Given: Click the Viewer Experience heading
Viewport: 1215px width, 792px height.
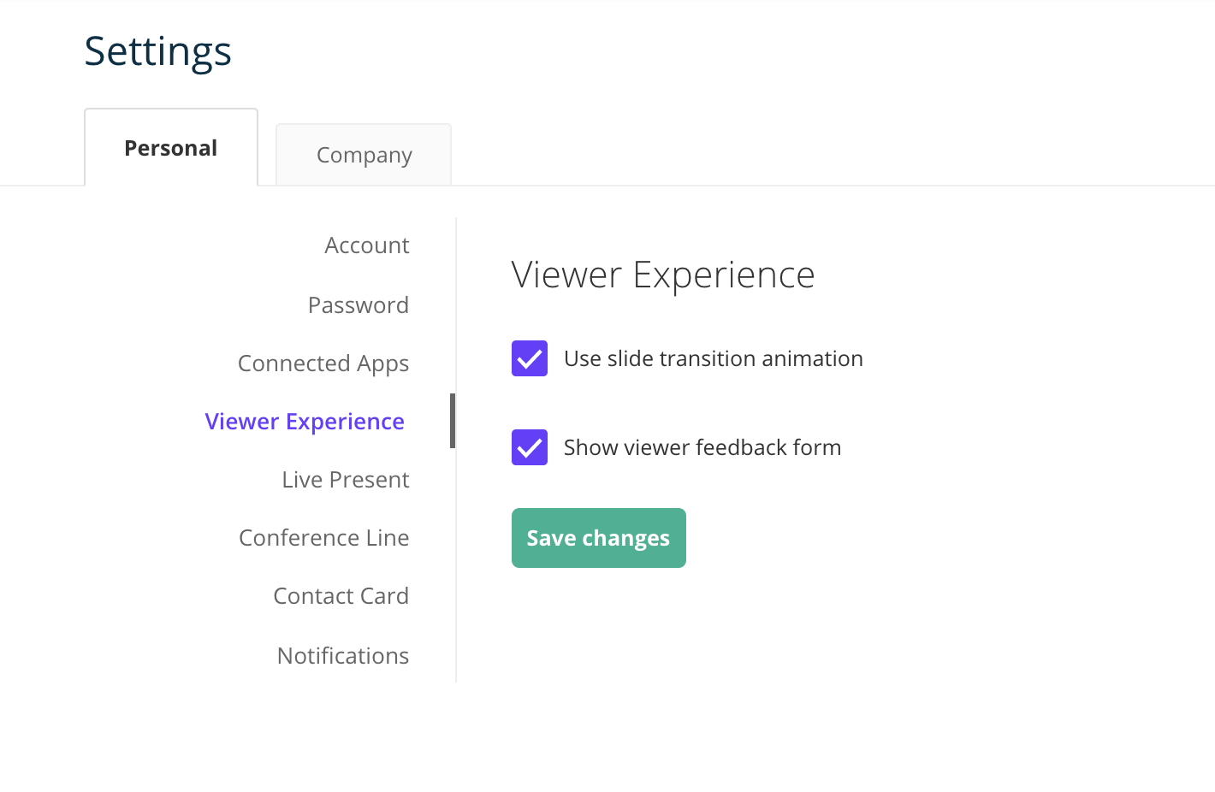Looking at the screenshot, I should (x=663, y=275).
